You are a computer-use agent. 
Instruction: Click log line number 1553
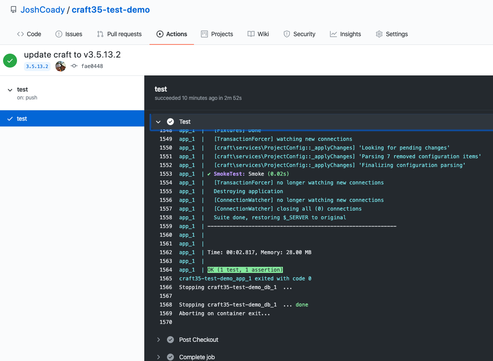pyautogui.click(x=166, y=174)
